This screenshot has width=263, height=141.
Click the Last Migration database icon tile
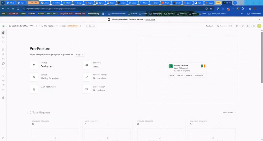[34, 89]
